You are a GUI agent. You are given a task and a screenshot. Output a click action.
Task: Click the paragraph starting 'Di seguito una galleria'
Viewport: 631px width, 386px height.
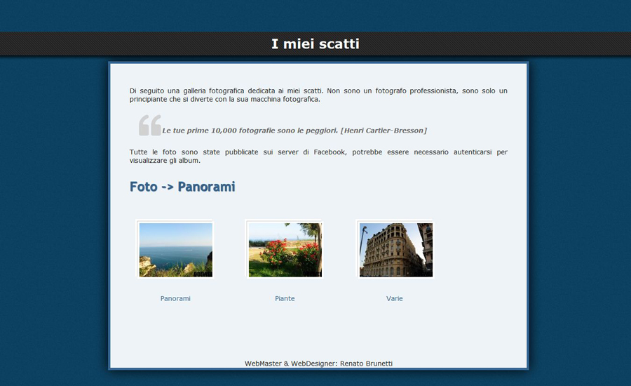pyautogui.click(x=318, y=95)
